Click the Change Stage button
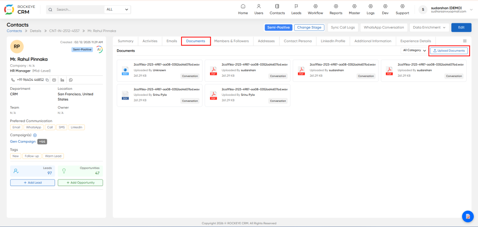The height and width of the screenshot is (227, 478). 309,27
